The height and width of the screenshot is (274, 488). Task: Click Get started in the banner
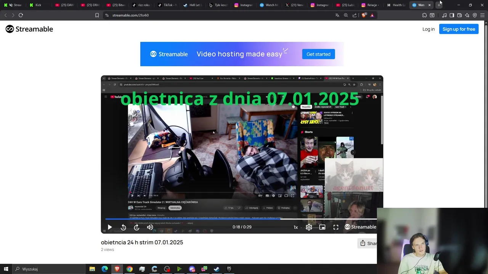click(x=318, y=54)
